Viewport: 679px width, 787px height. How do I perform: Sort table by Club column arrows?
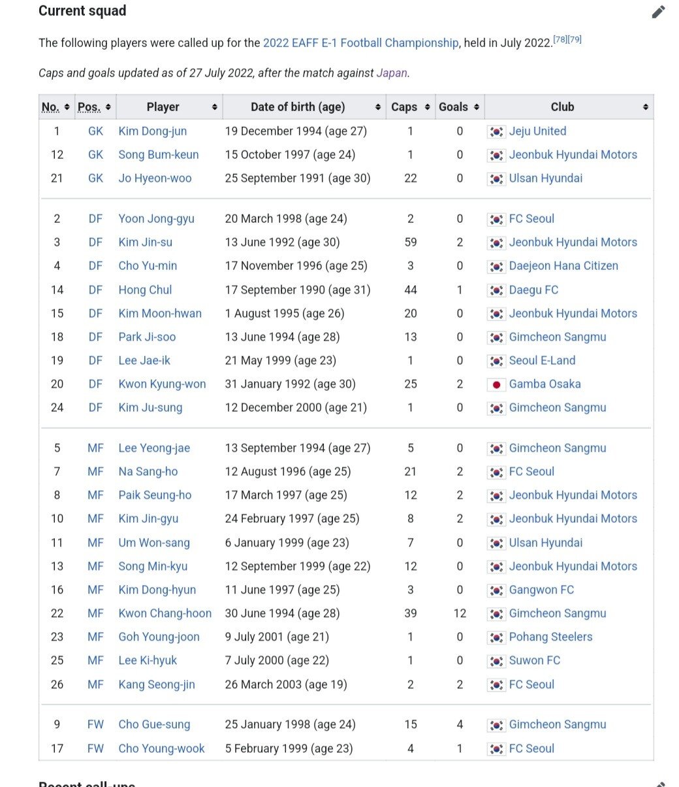click(x=645, y=107)
